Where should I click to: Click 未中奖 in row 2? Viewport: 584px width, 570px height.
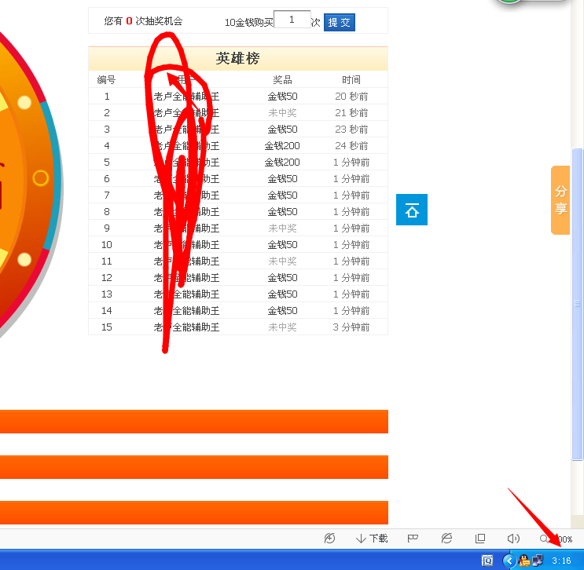[x=282, y=113]
